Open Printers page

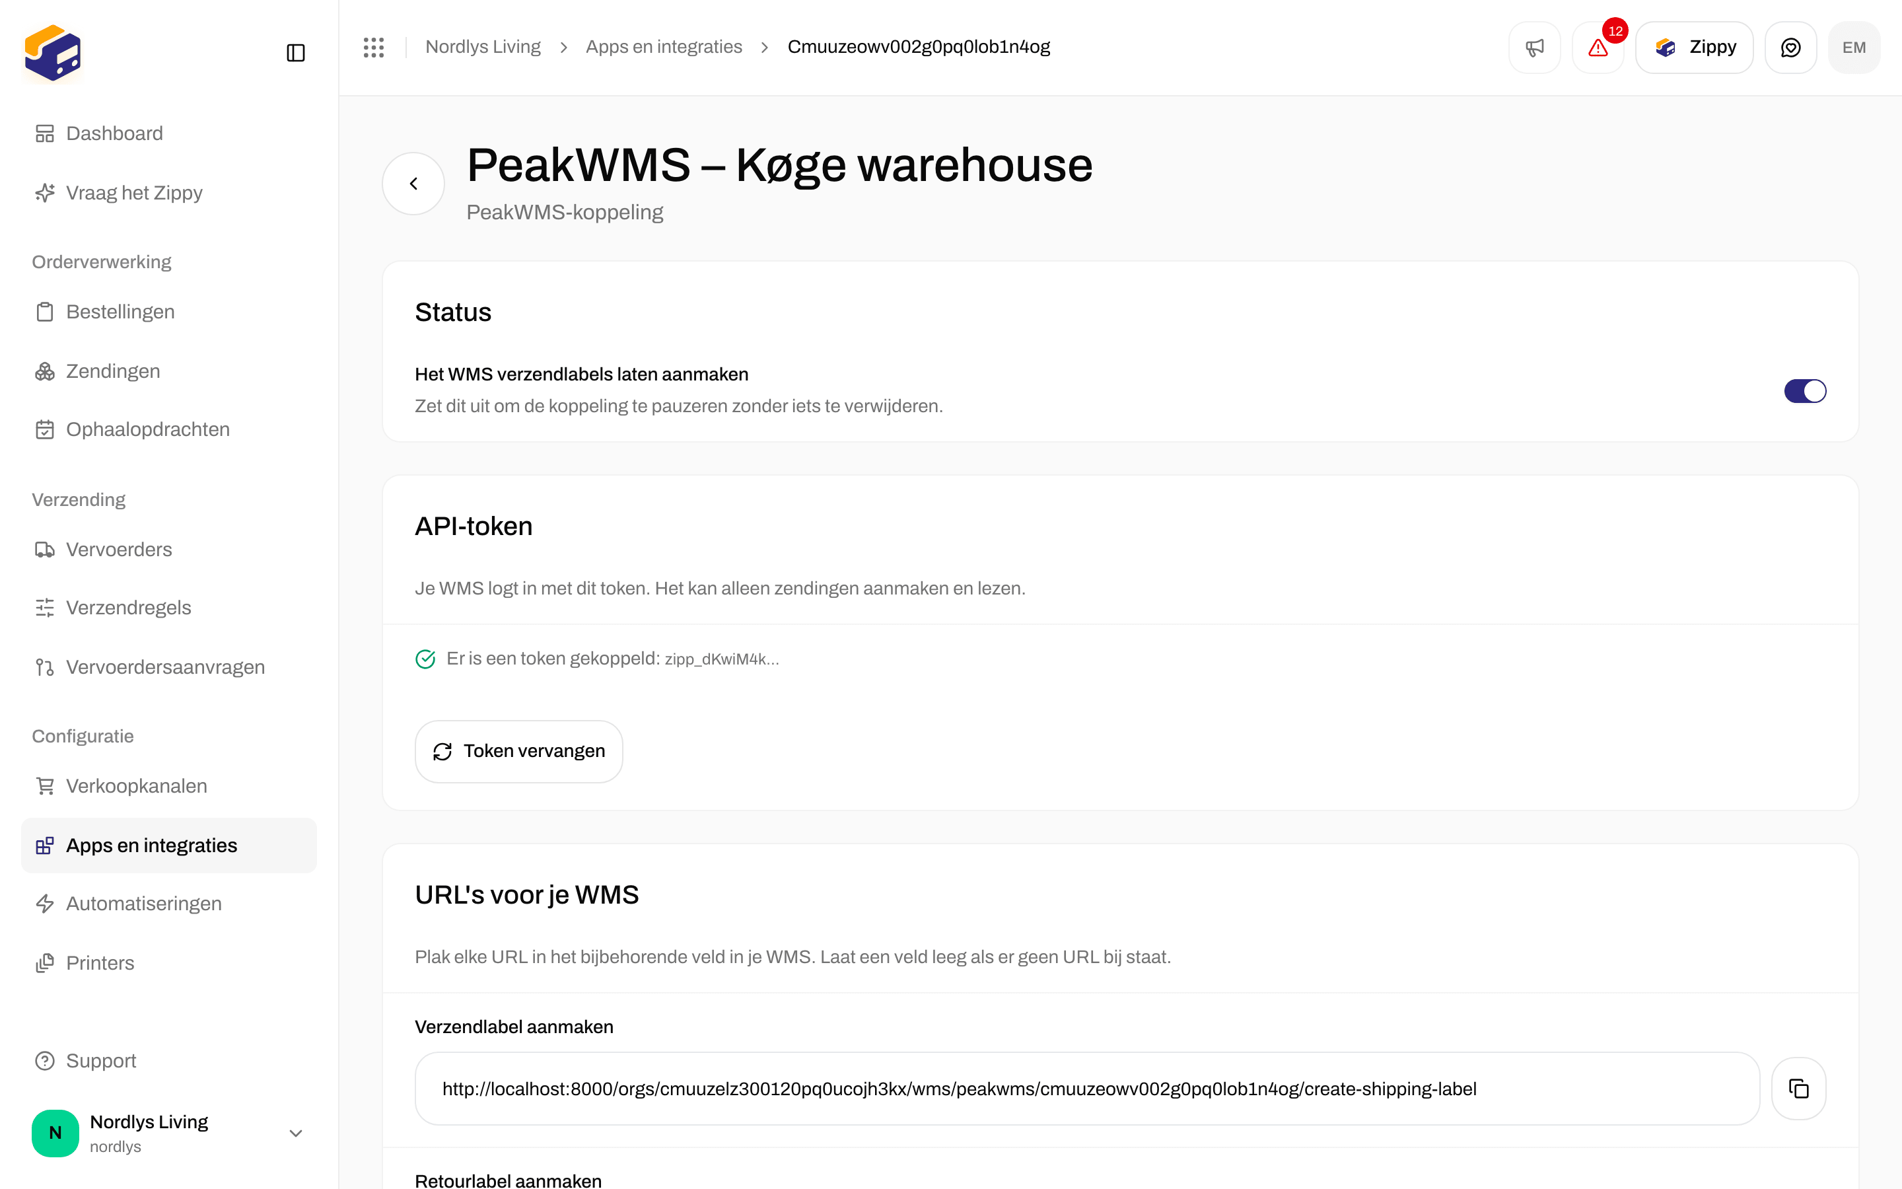click(169, 963)
